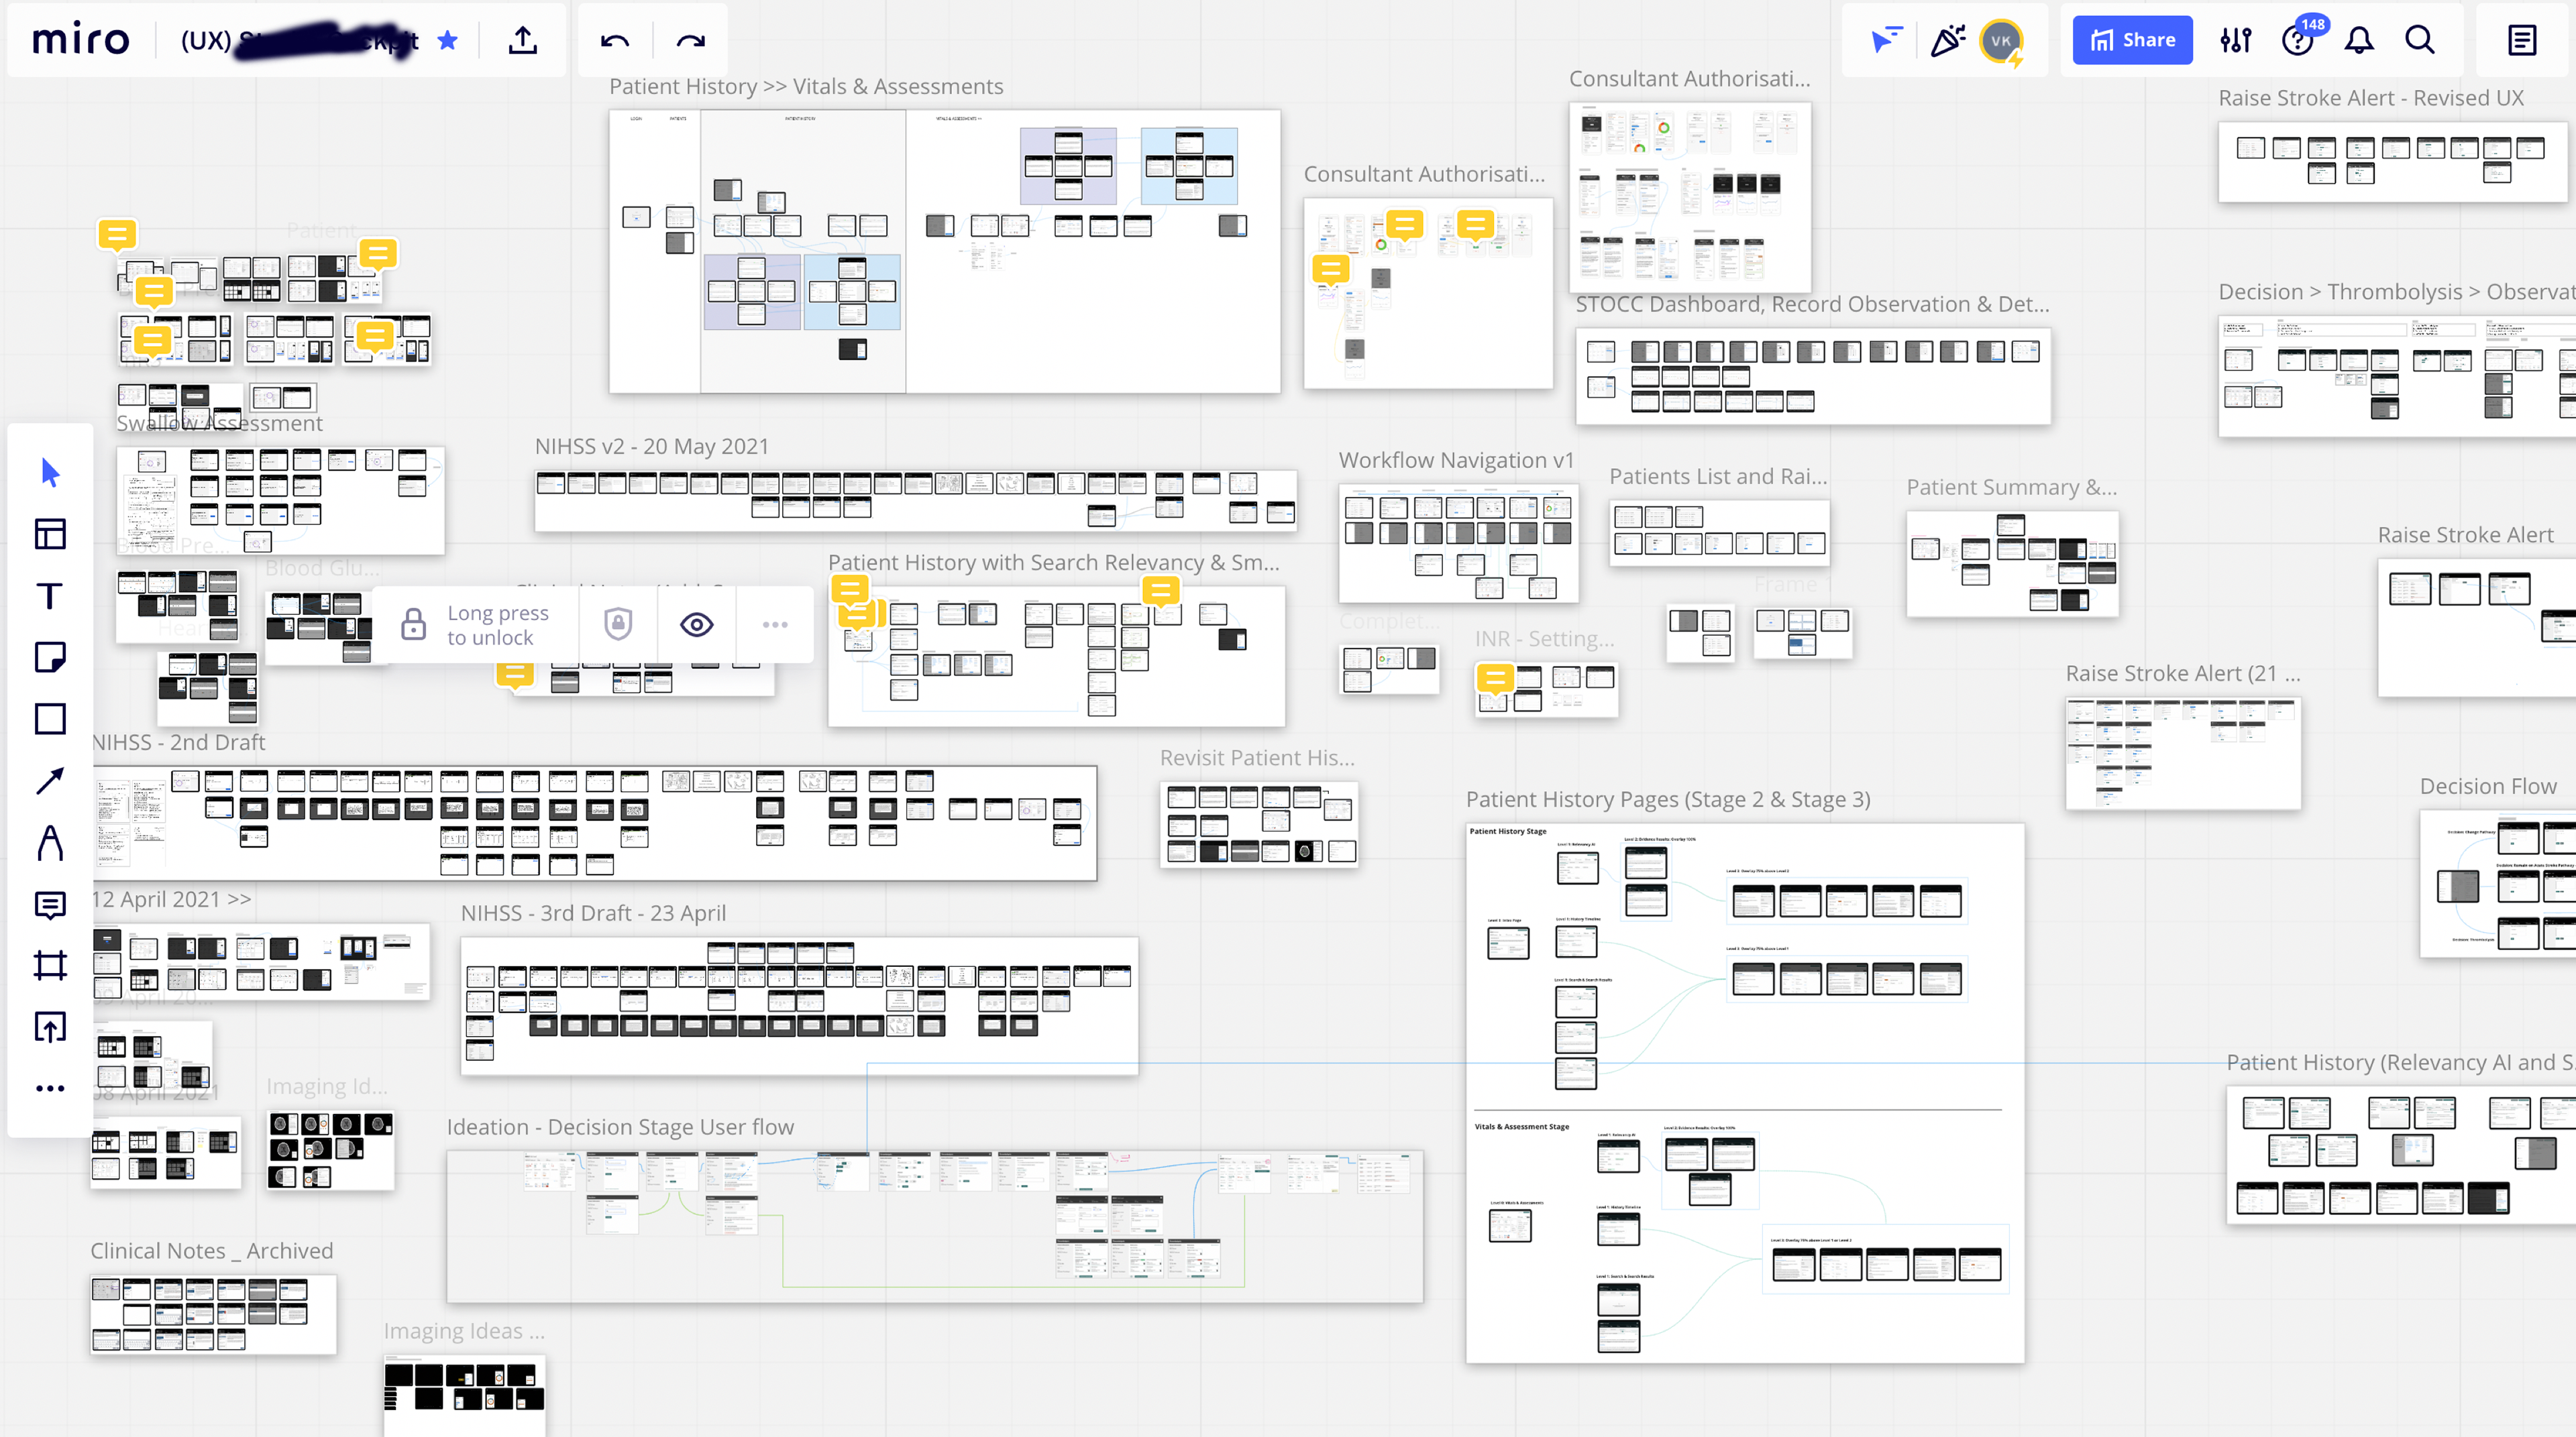The height and width of the screenshot is (1437, 2576).
Task: Click the Upload tool in sidebar
Action: coord(50,1027)
